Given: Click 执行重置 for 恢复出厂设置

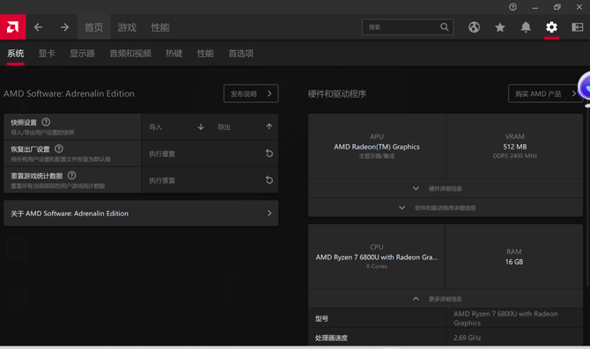Looking at the screenshot, I should coord(210,154).
